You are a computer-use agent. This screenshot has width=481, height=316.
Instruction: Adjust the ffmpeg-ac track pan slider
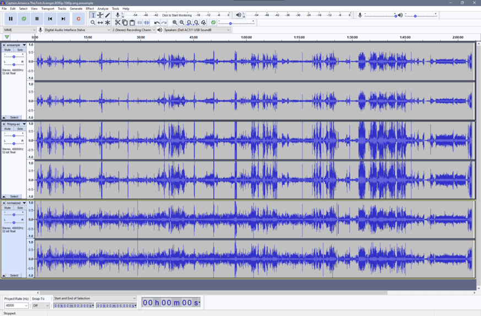pos(14,143)
